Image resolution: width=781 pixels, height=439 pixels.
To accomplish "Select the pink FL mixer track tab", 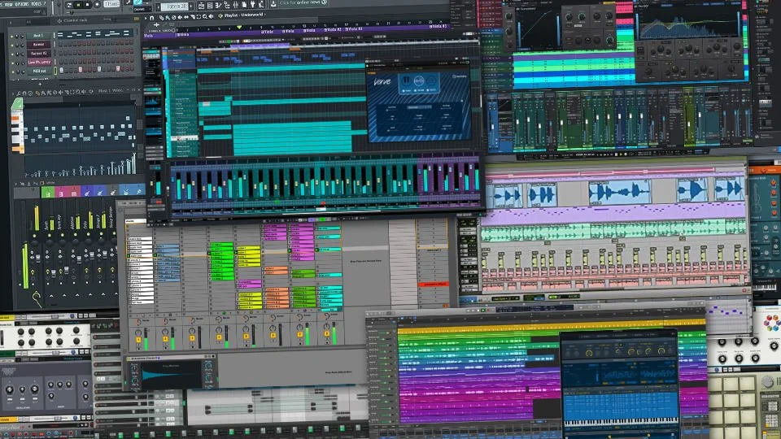I will [x=61, y=192].
